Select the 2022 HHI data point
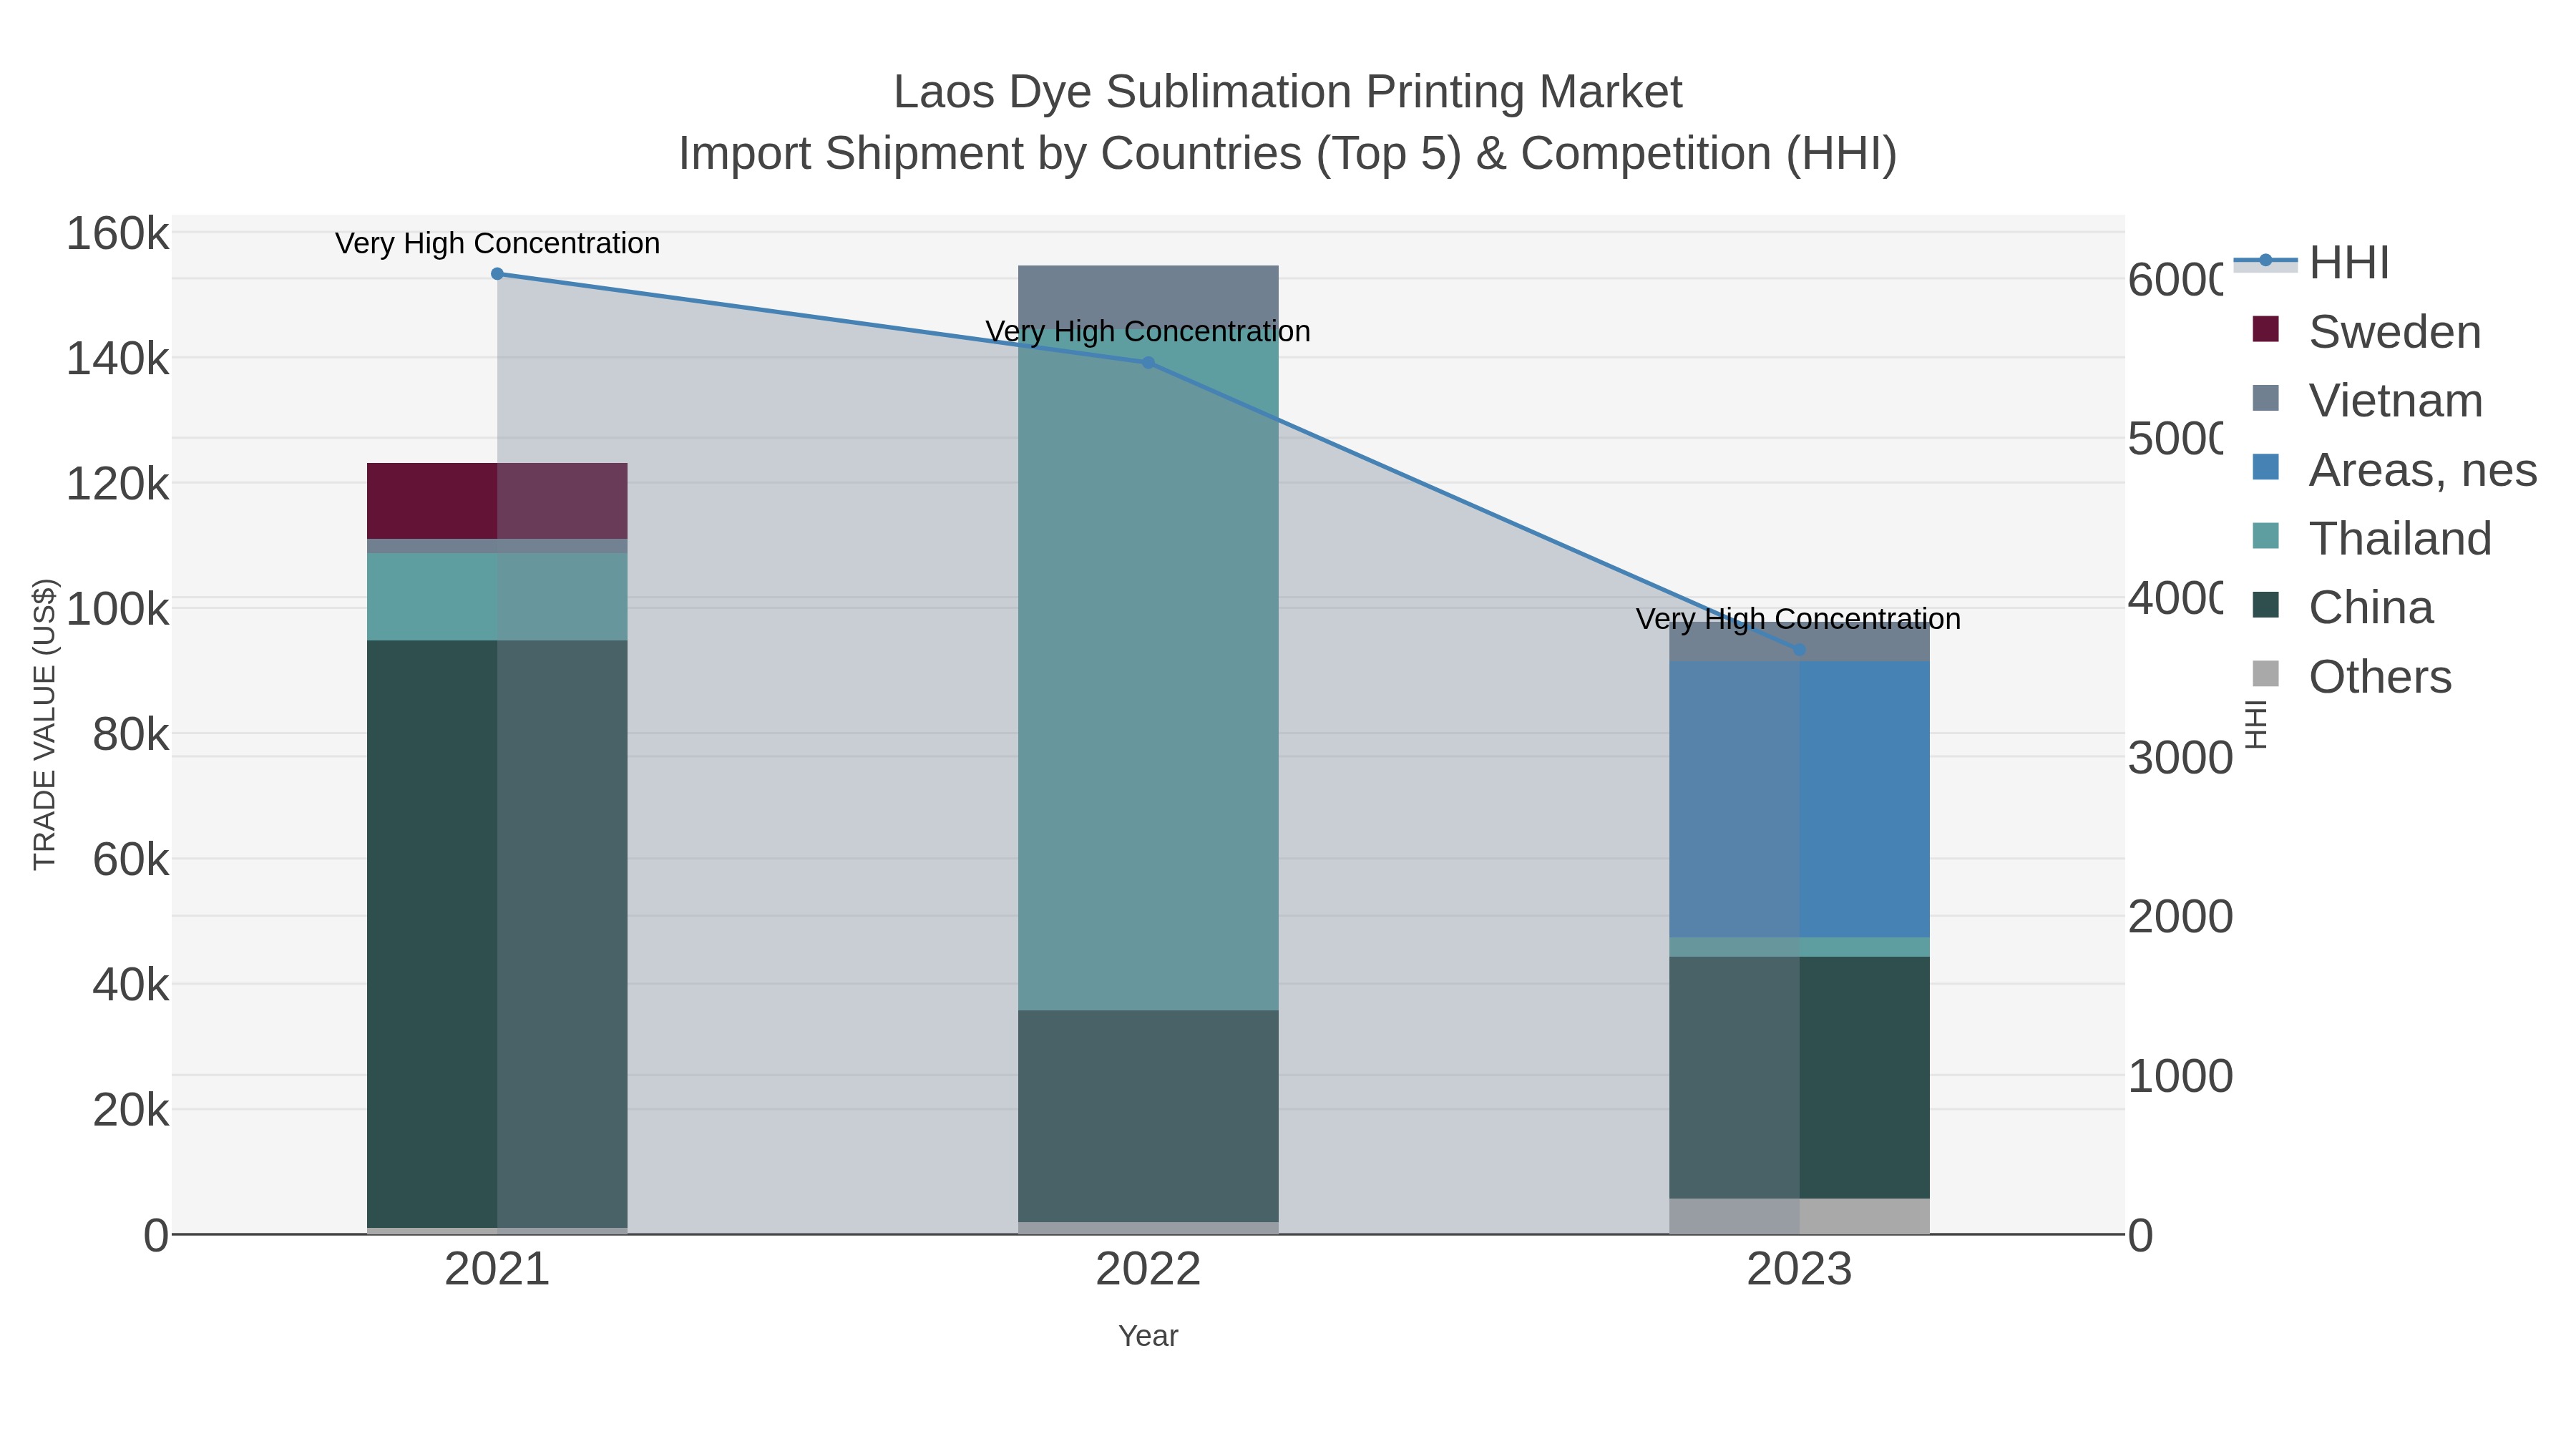 pyautogui.click(x=1148, y=363)
